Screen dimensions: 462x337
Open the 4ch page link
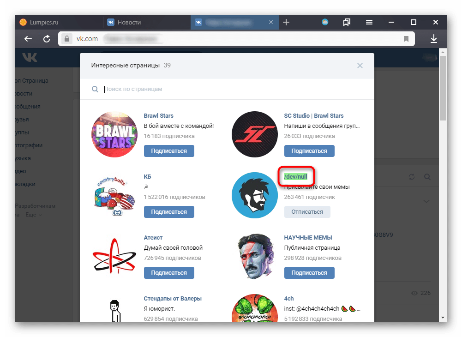[289, 298]
